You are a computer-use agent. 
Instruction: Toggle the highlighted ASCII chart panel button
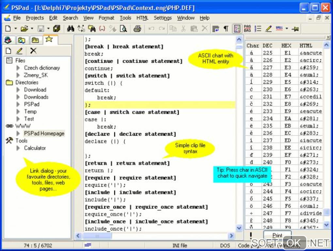pos(237,29)
